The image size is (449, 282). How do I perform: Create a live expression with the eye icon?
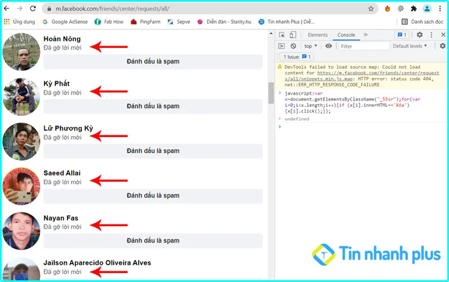pyautogui.click(x=329, y=46)
